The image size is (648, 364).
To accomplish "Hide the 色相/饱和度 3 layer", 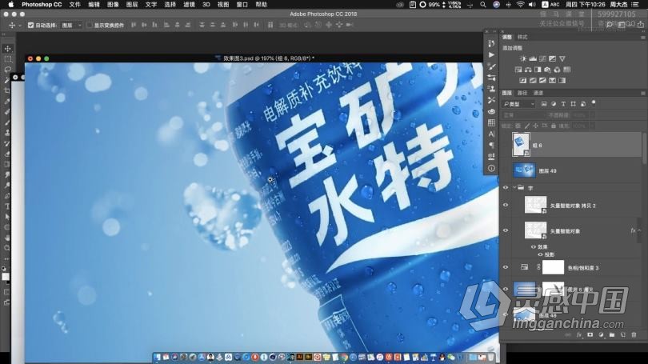I will point(506,267).
